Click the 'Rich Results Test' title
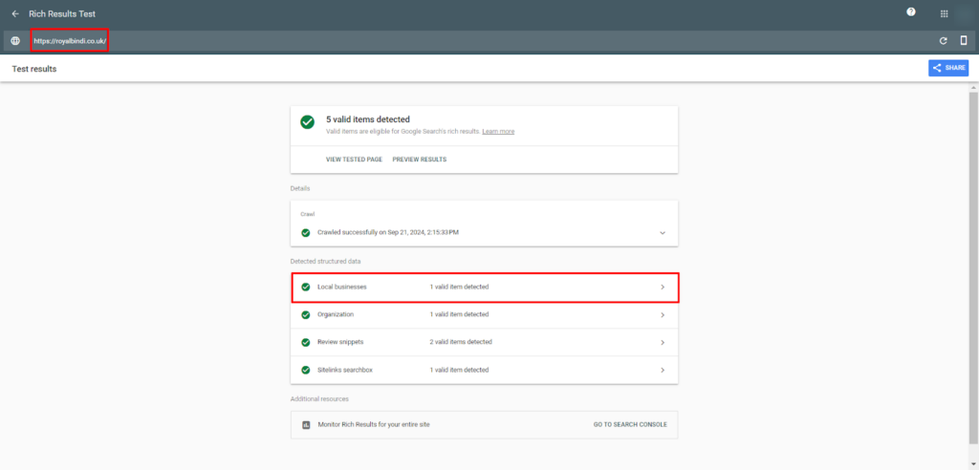The height and width of the screenshot is (470, 979). 62,13
